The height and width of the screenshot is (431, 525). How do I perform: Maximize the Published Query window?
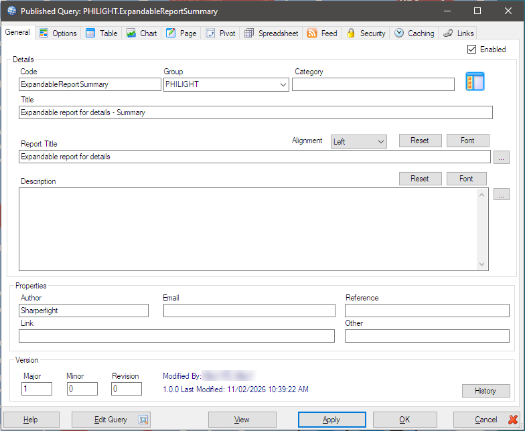coord(477,11)
